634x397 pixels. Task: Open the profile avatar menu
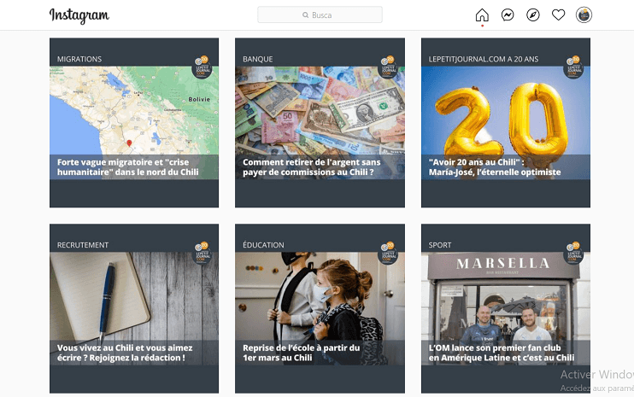[584, 15]
